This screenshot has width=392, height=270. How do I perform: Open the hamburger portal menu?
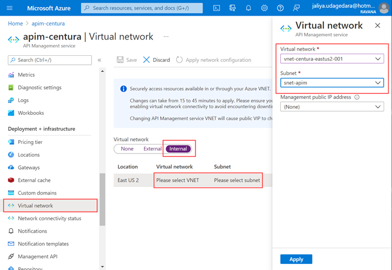10,8
